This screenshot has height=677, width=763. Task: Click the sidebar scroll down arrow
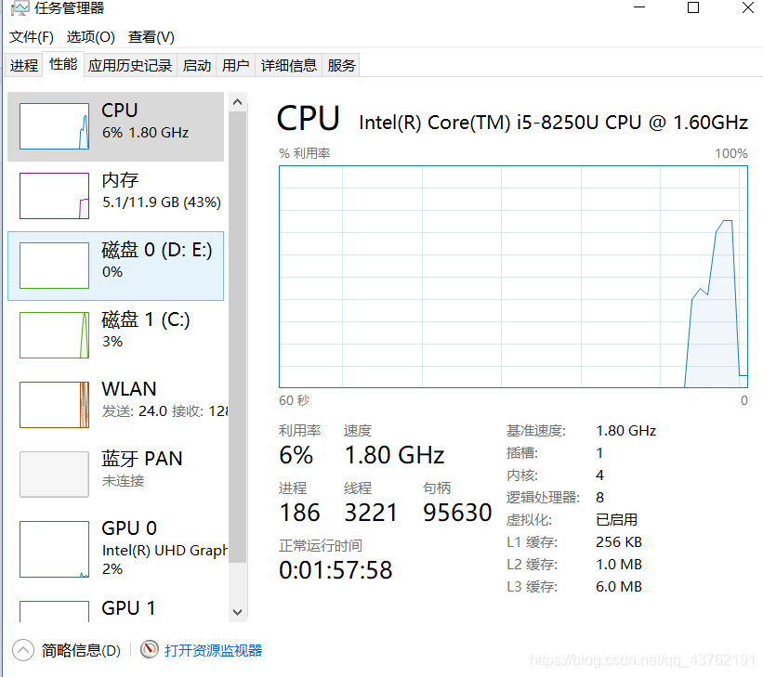238,612
